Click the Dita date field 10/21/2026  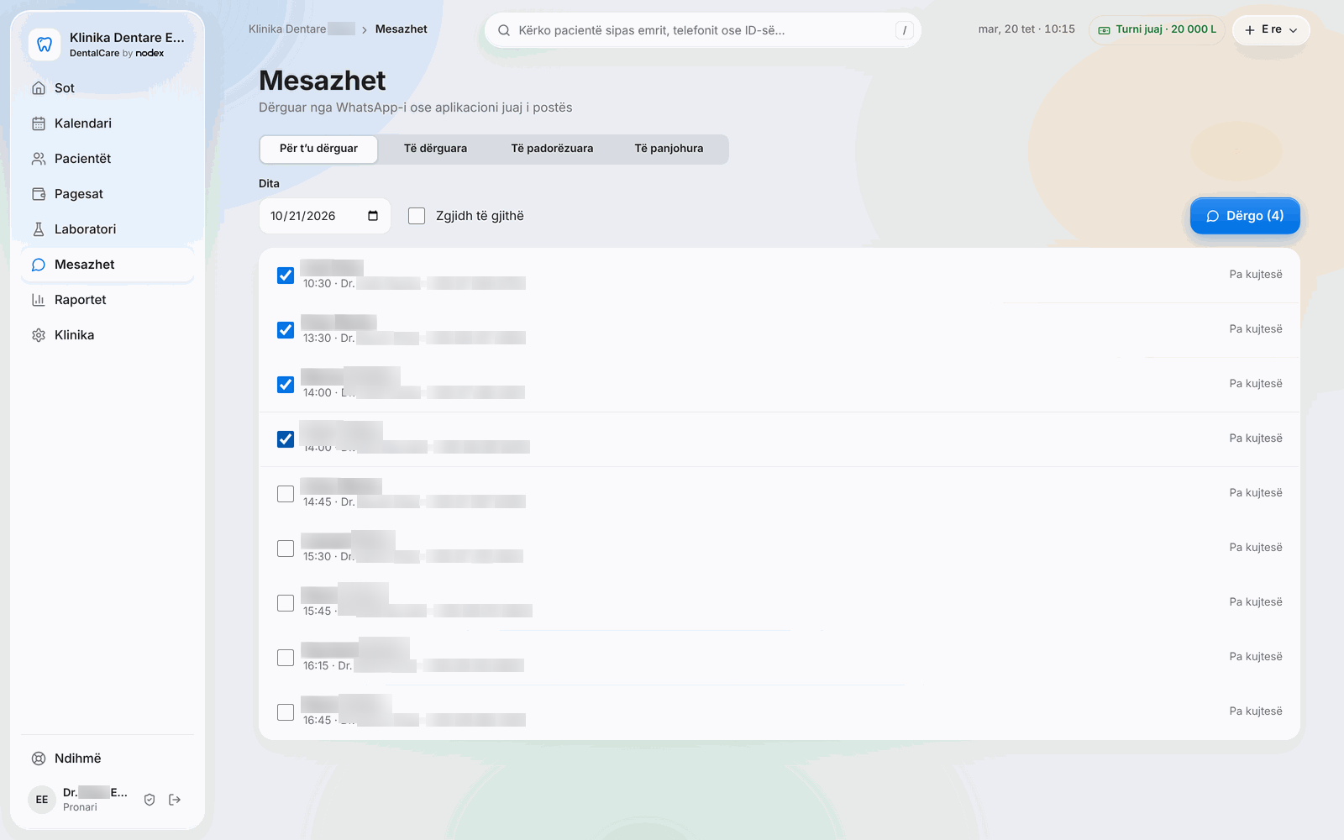(x=324, y=216)
